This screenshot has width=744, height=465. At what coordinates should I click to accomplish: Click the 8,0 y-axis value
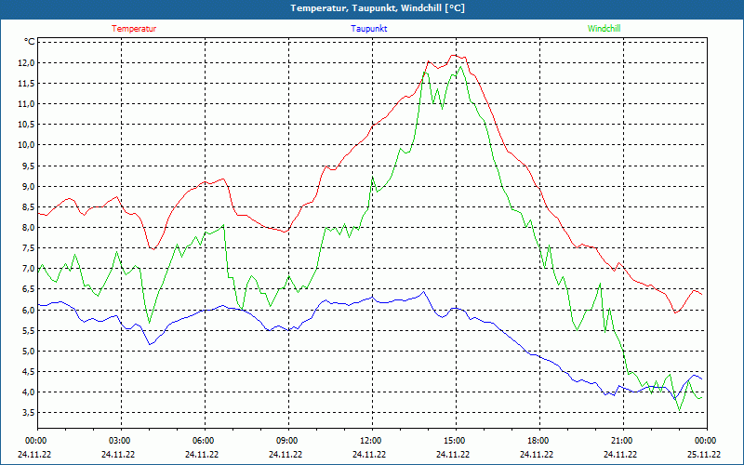click(29, 227)
